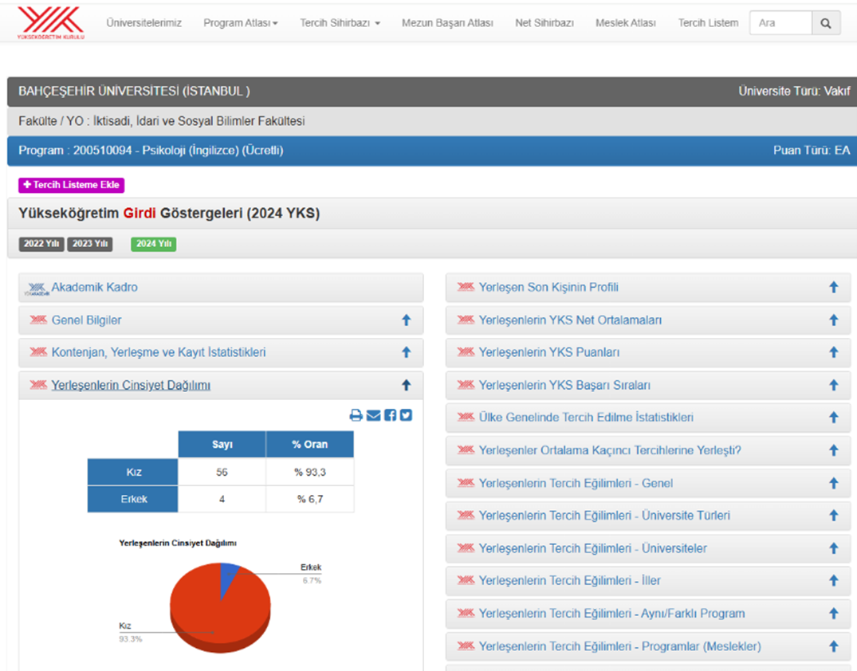The width and height of the screenshot is (857, 671).
Task: Click the up arrow on Genel Bilgiler
Action: click(406, 320)
